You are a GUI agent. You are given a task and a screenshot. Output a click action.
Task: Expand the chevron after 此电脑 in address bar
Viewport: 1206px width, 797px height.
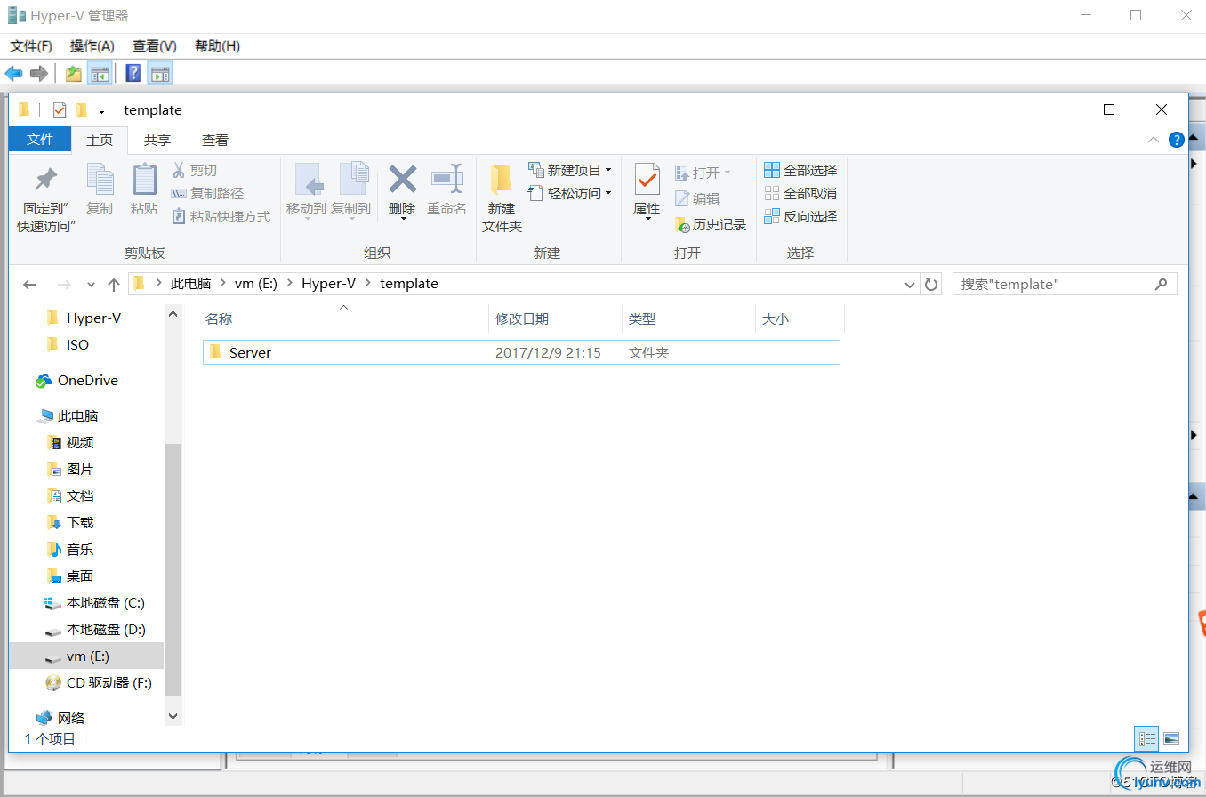[x=223, y=284]
